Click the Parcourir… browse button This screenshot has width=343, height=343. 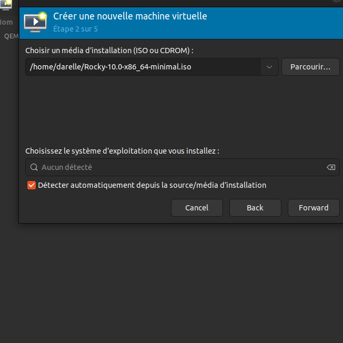(310, 67)
